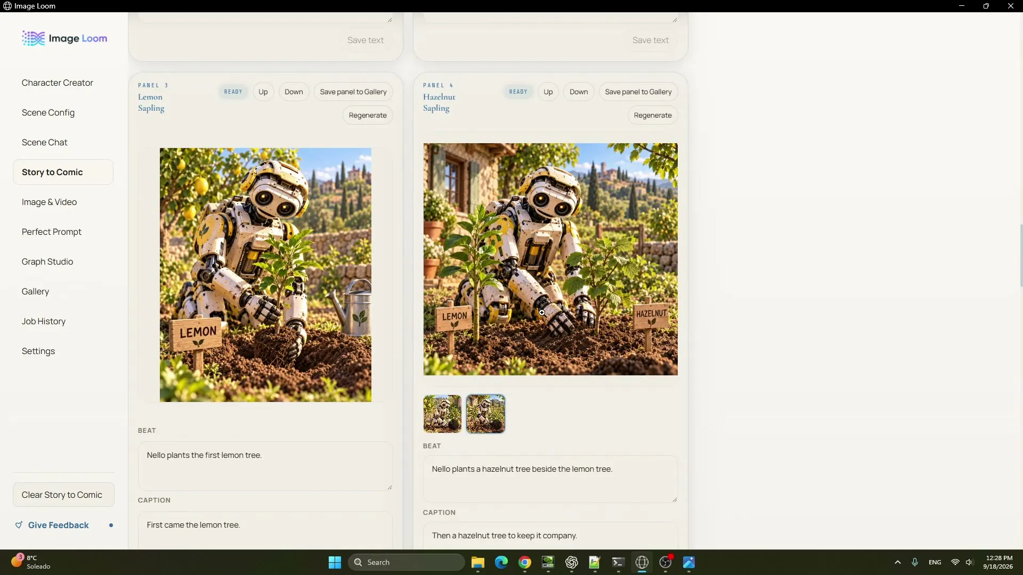Screen dimensions: 1023x575
Task: Show hidden system tray icons
Action: (898, 562)
